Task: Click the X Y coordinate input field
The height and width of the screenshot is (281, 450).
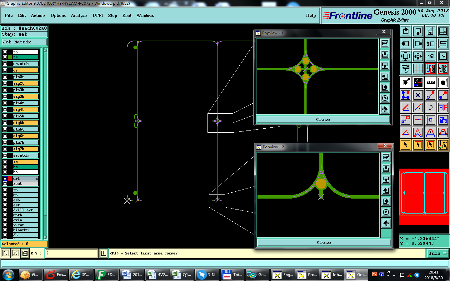Action: (72, 253)
